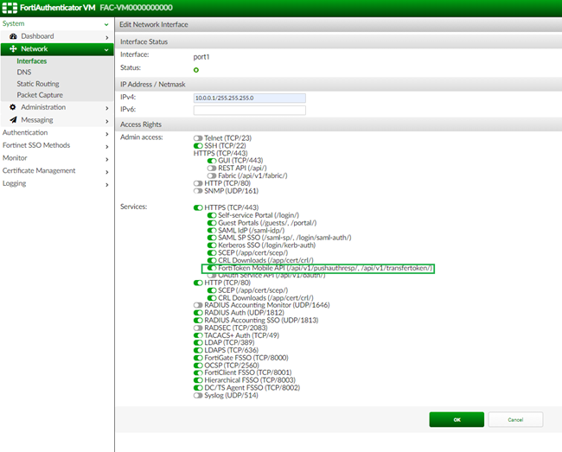Click the OK button
The height and width of the screenshot is (452, 562).
(x=457, y=419)
